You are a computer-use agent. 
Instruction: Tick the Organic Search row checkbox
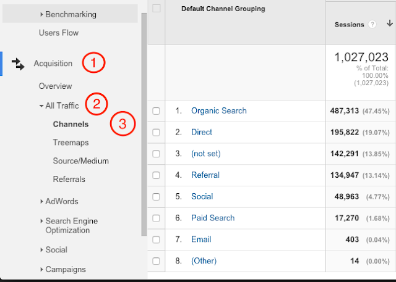tap(157, 111)
